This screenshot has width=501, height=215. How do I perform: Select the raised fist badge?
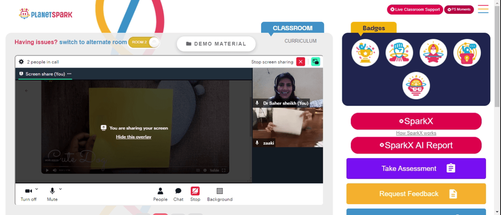click(399, 52)
